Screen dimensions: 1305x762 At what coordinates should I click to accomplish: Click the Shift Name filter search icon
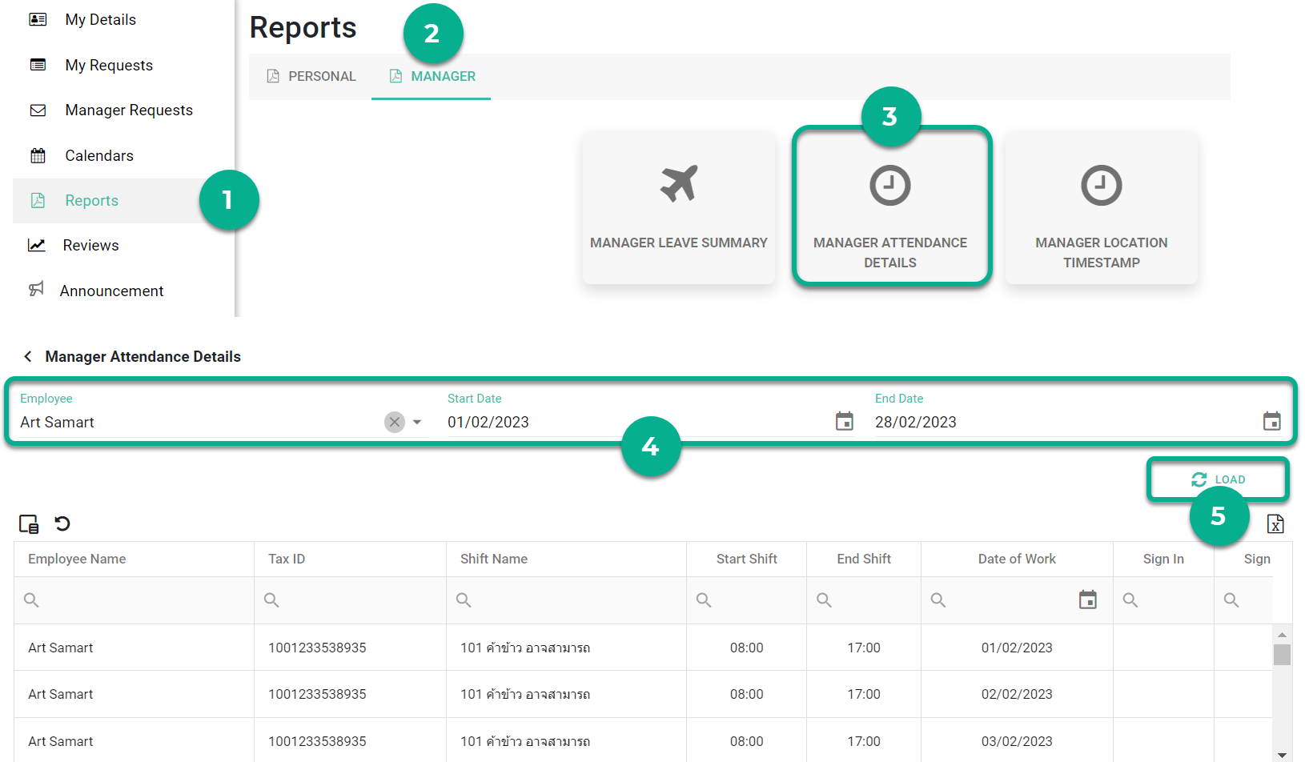point(464,600)
